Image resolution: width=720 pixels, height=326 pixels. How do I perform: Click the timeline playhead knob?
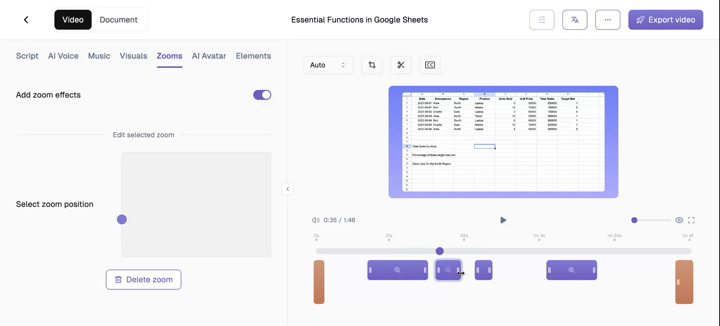tap(440, 251)
